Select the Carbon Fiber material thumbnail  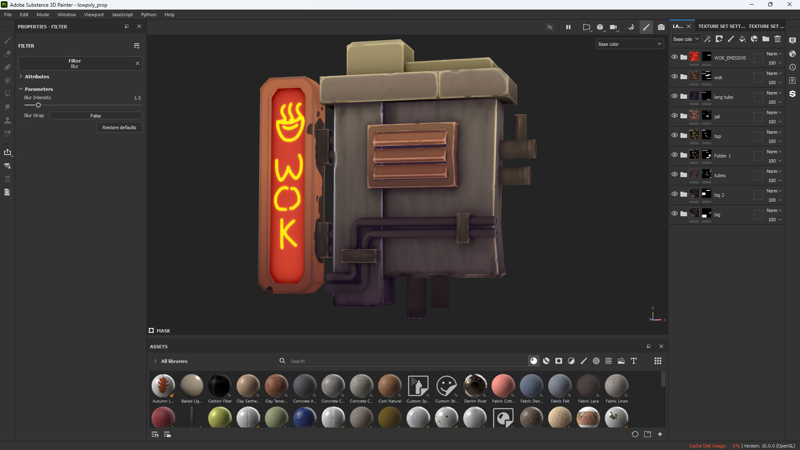220,385
